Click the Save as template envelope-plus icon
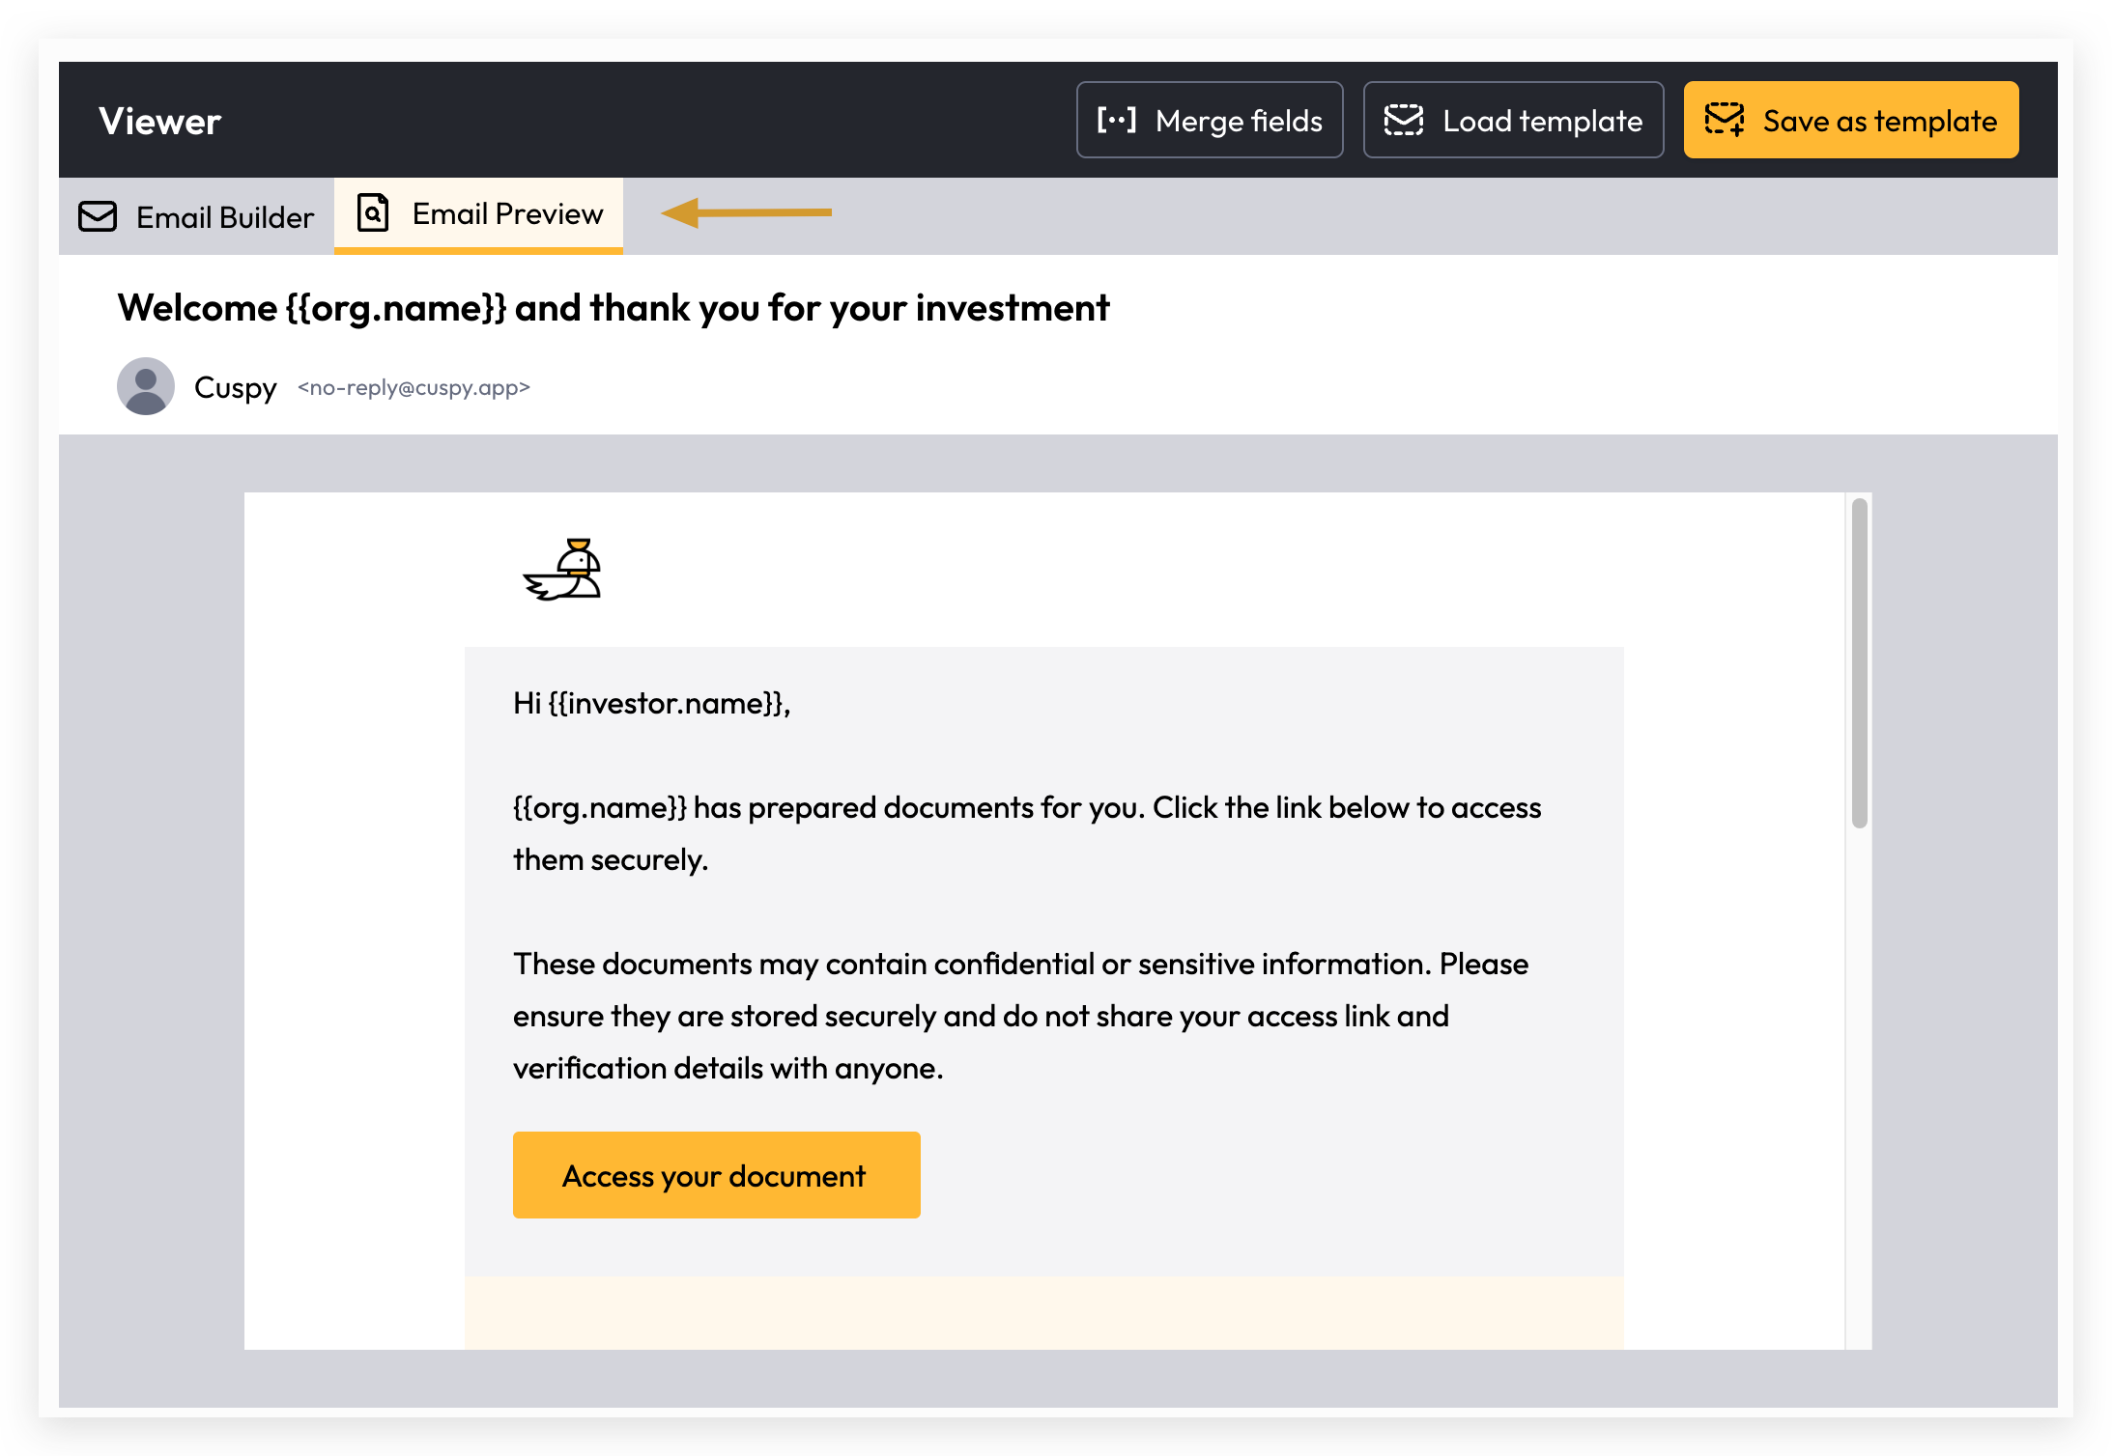Screen dimensions: 2112x1456 1724,120
